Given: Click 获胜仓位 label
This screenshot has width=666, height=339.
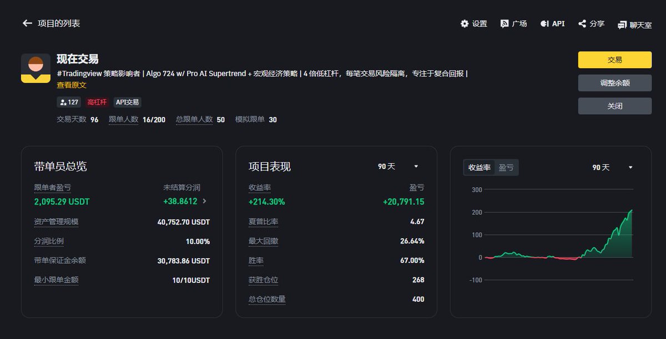Looking at the screenshot, I should click(264, 280).
